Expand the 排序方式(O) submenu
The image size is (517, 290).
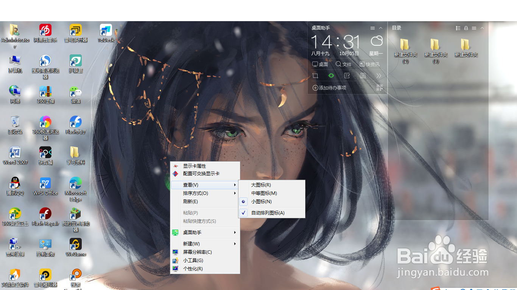(205, 193)
